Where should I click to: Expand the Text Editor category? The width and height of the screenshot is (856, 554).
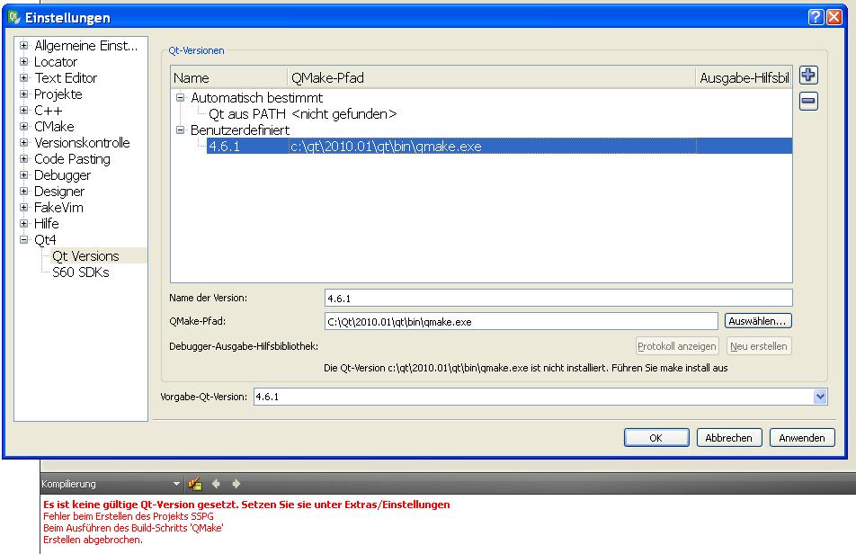point(24,78)
